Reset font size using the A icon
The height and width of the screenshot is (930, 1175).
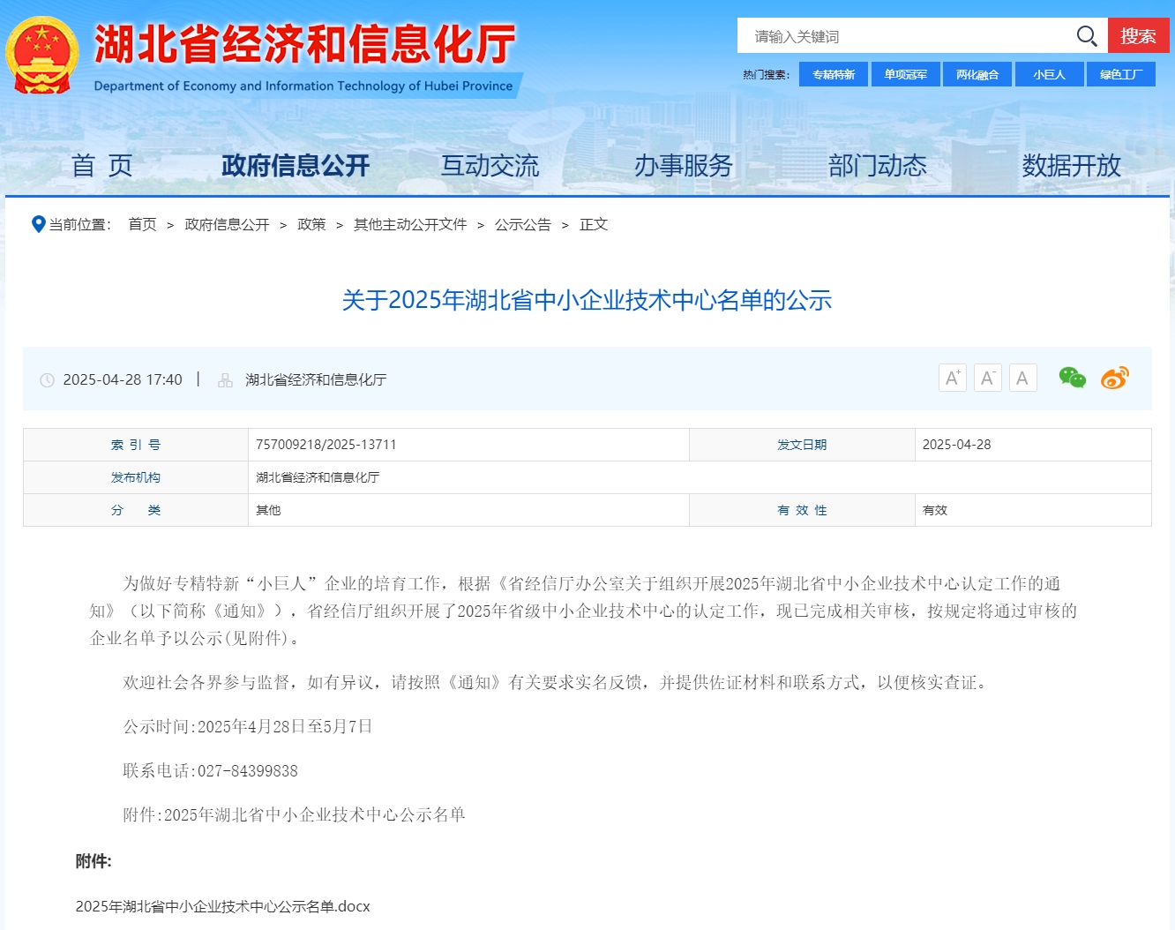click(1022, 378)
